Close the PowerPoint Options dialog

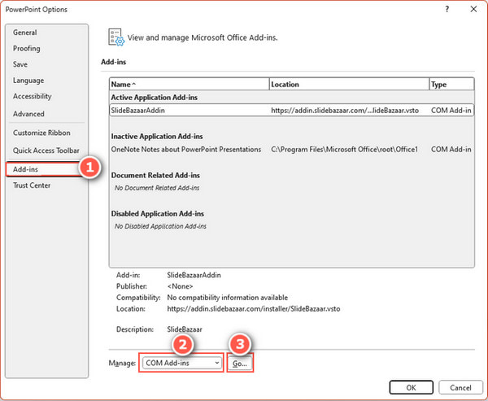(x=473, y=9)
